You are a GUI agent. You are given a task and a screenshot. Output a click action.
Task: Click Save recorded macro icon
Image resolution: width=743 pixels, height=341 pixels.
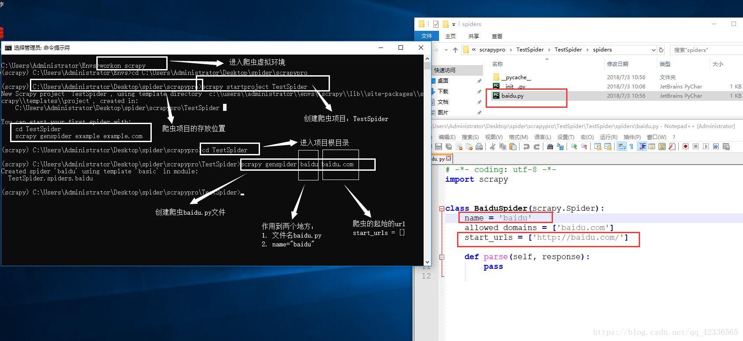coord(726,147)
